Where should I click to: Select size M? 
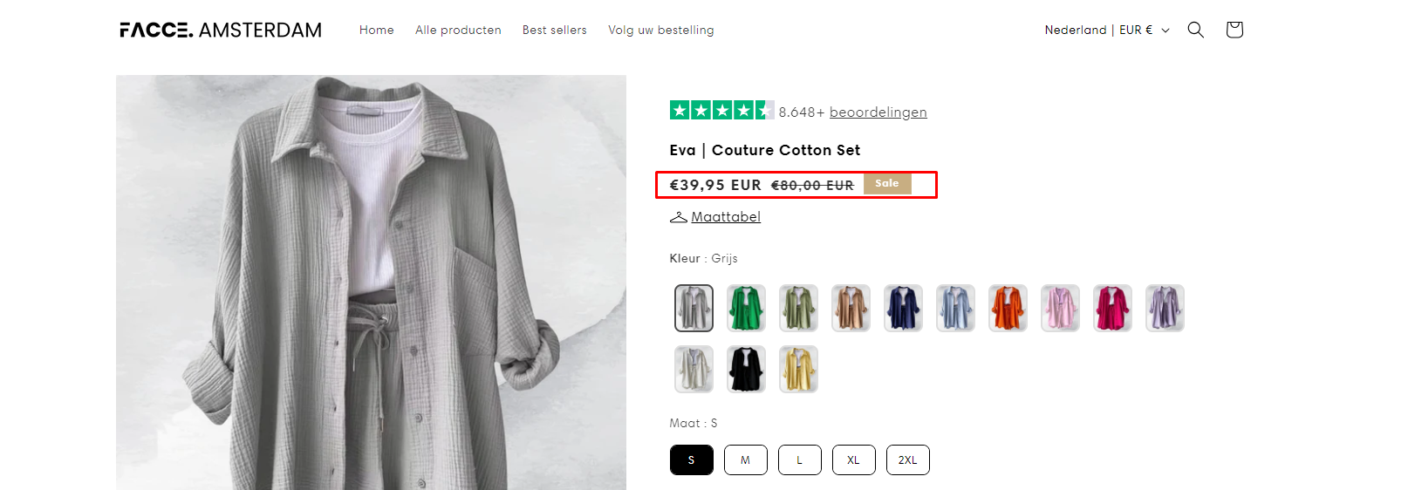pyautogui.click(x=745, y=459)
